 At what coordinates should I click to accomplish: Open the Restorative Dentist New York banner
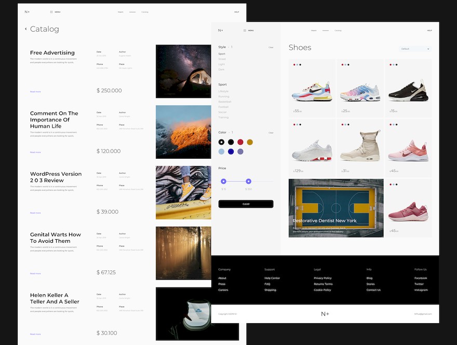[x=336, y=208]
